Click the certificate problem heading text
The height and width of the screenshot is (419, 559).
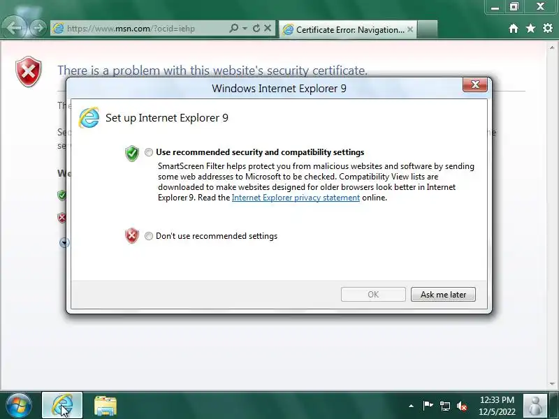212,71
